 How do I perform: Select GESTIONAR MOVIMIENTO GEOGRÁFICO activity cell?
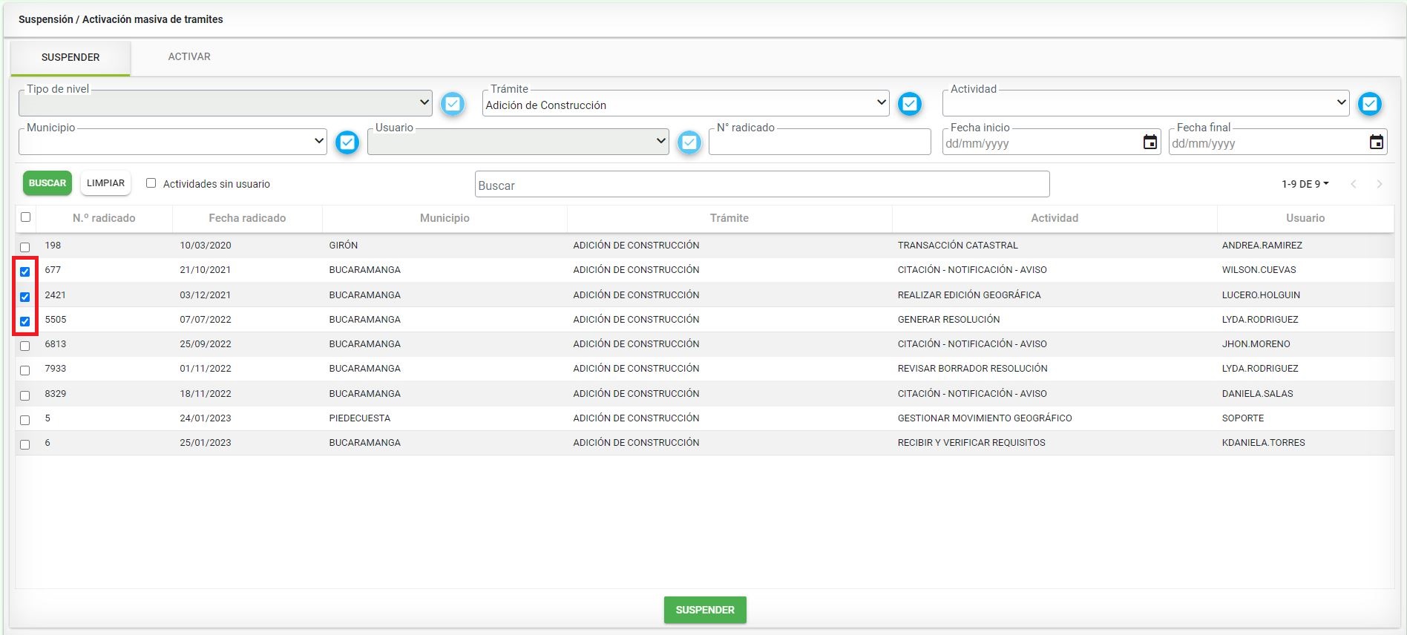pyautogui.click(x=985, y=418)
